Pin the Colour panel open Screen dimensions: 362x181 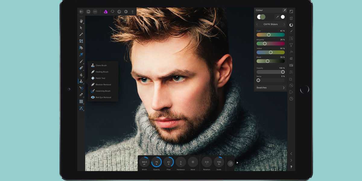pyautogui.click(x=284, y=10)
